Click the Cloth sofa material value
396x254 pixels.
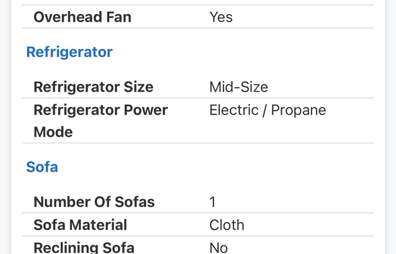226,225
